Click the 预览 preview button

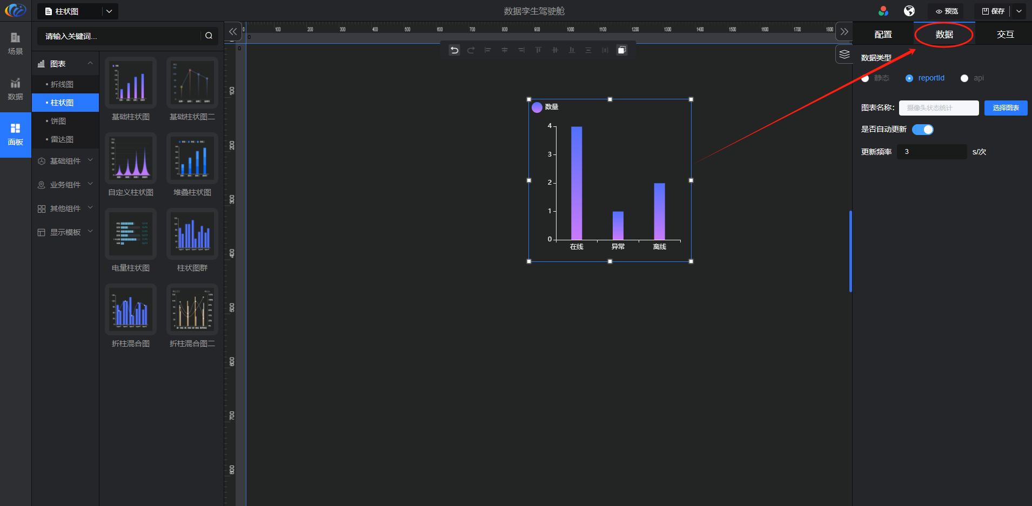point(947,11)
